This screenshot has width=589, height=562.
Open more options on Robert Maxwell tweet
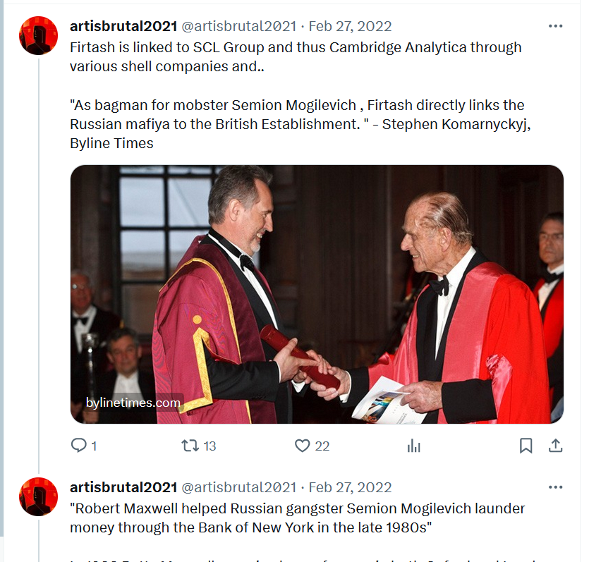click(x=555, y=487)
